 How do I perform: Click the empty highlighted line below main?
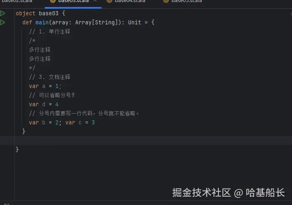click(145, 141)
